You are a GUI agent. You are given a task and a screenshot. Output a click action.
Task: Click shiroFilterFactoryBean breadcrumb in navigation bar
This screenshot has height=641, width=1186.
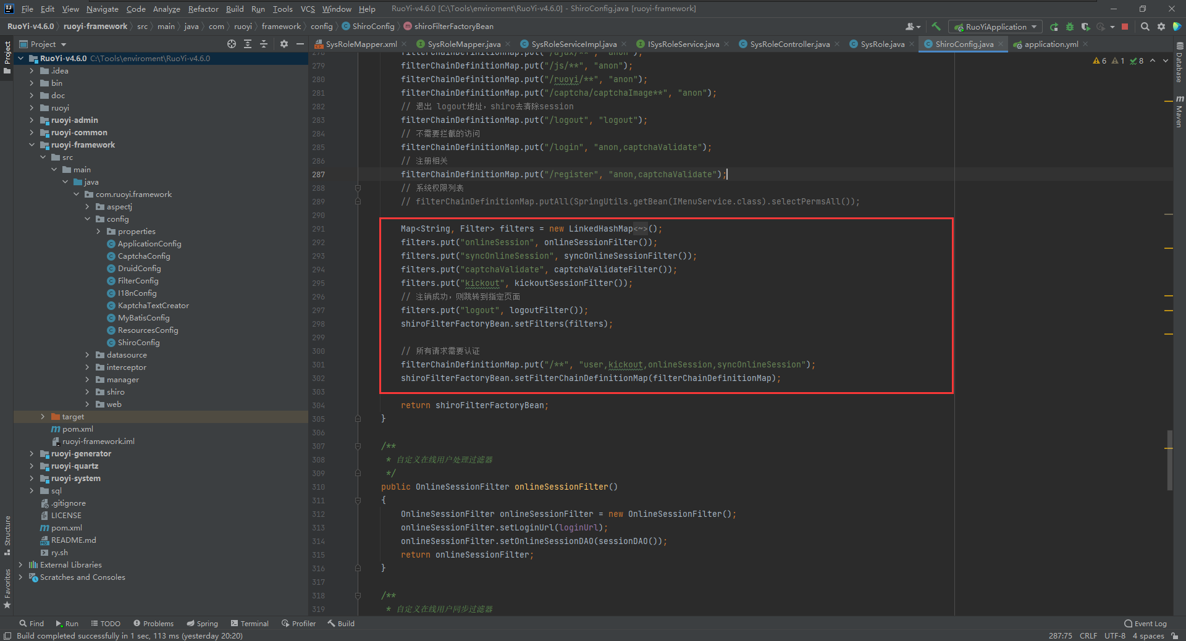coord(449,26)
